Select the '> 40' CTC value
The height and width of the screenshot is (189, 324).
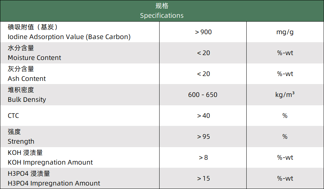[203, 116]
